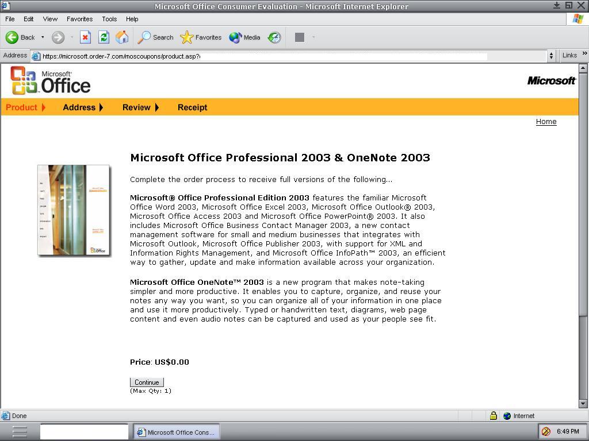Image resolution: width=589 pixels, height=441 pixels.
Task: Select the Review step in the order process
Action: click(x=136, y=107)
